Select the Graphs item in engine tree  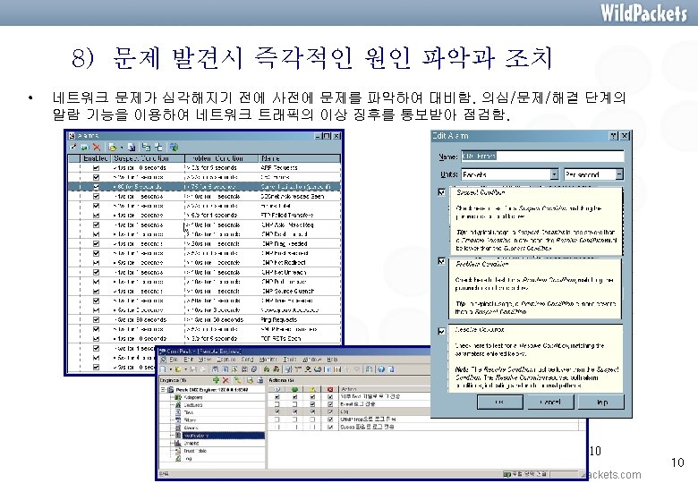tap(192, 443)
